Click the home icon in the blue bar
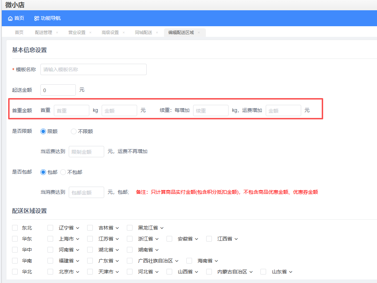 10,18
